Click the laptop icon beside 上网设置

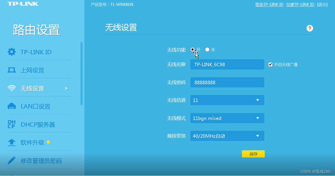click(x=12, y=70)
